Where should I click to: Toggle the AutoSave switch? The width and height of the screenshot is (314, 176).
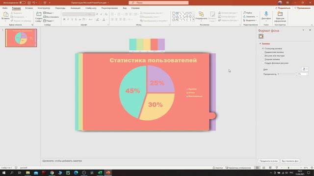tap(22, 3)
